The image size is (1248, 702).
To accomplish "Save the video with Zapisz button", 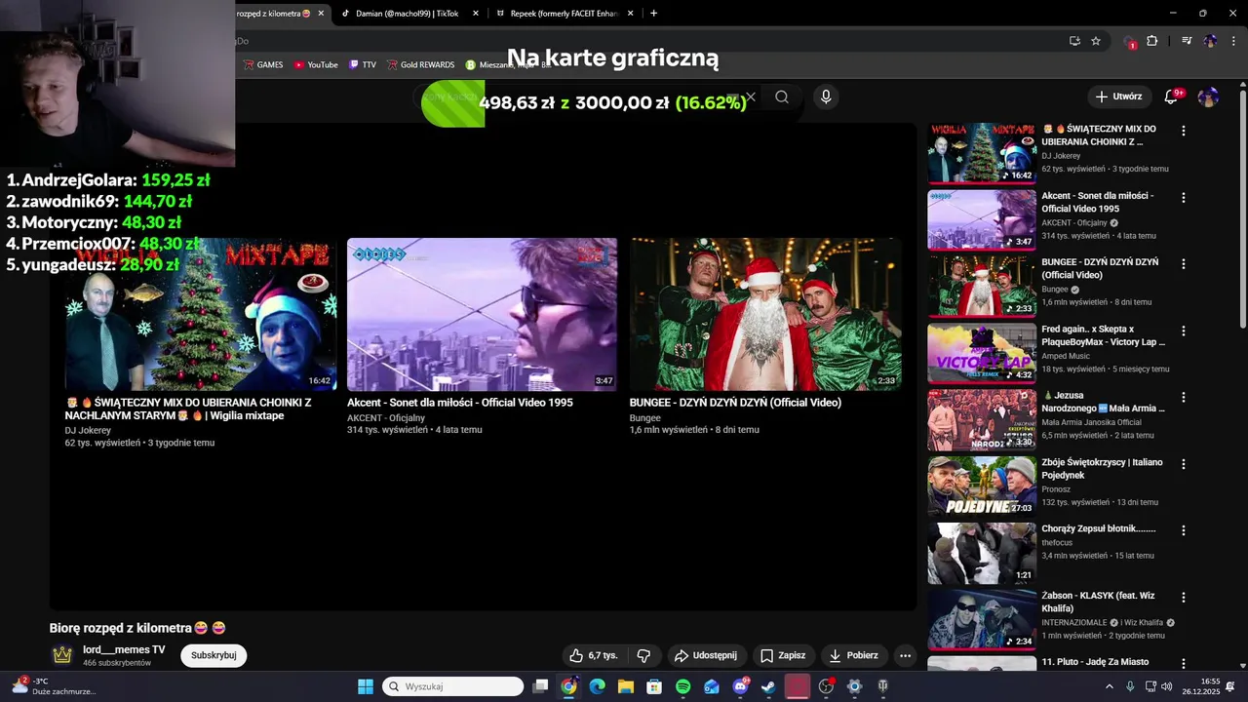I will (783, 655).
